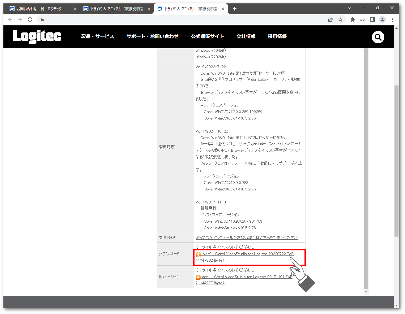Bookmark this page with the star icon

tap(340, 20)
